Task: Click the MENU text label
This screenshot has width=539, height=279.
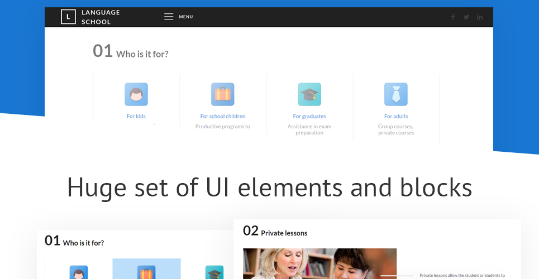Action: [185, 17]
